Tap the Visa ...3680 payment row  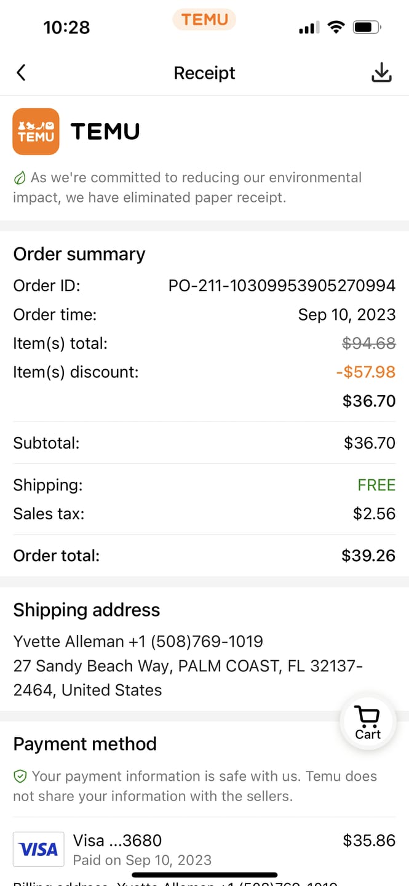tap(204, 849)
